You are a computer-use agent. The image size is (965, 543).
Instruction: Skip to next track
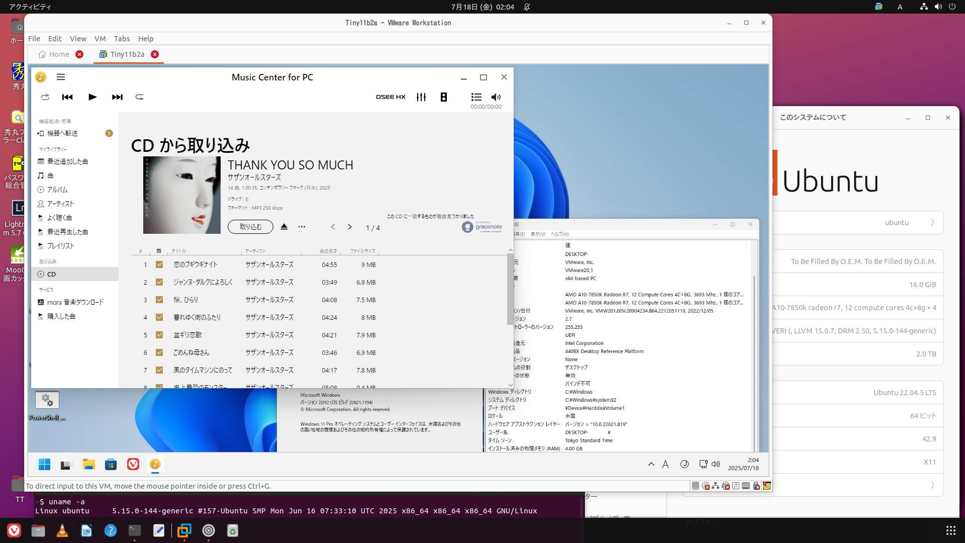(x=117, y=97)
